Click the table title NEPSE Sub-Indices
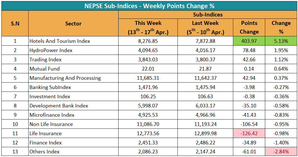The image size is (298, 157). click(x=149, y=6)
